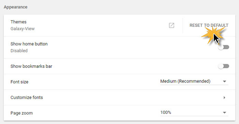Click the Galaxy-View theme name
239x124 pixels.
[x=23, y=29]
